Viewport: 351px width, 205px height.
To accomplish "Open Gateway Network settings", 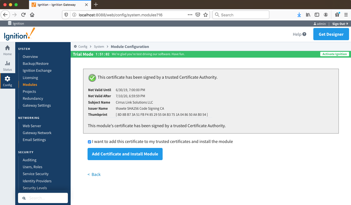I will [37, 133].
